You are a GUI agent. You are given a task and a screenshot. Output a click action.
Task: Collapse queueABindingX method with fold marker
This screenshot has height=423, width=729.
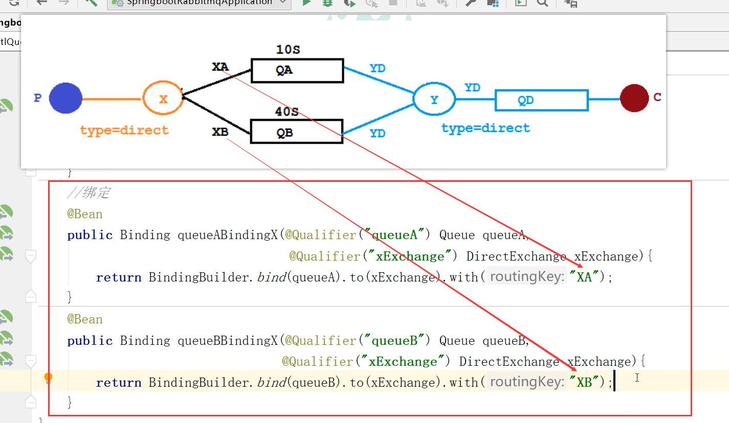(x=31, y=256)
